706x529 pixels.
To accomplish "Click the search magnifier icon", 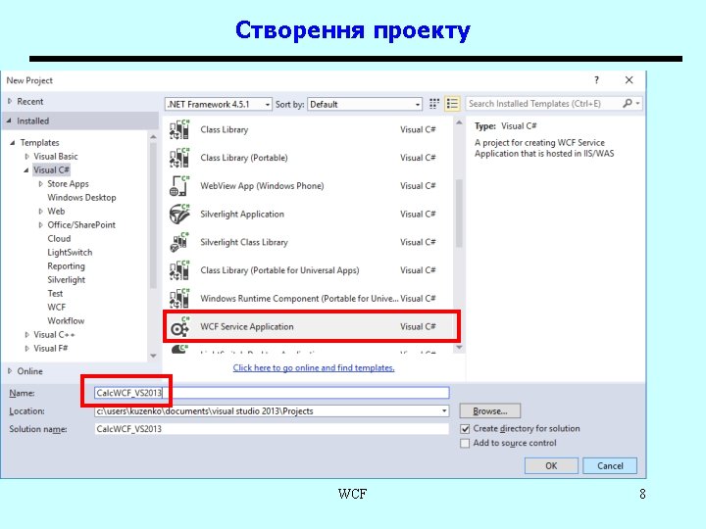I will point(628,104).
